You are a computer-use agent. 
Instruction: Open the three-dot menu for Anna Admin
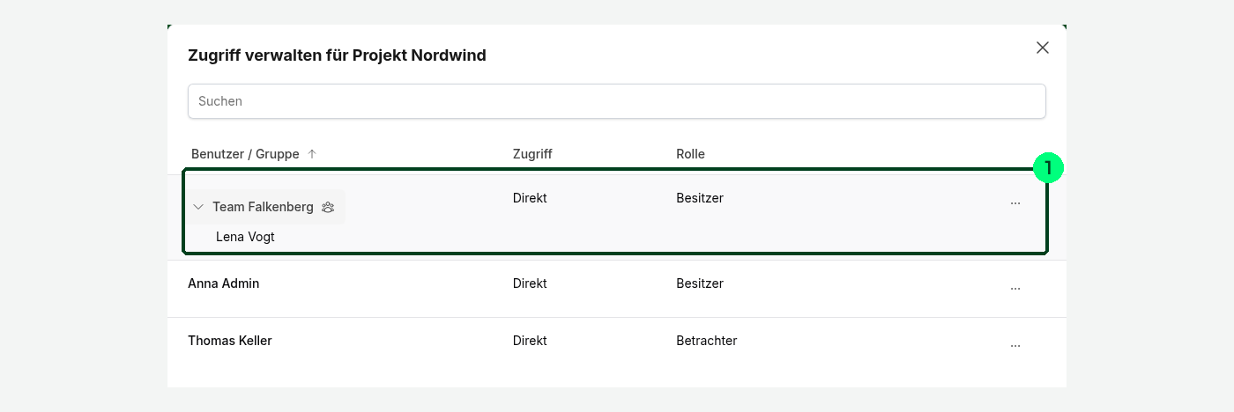click(1015, 288)
